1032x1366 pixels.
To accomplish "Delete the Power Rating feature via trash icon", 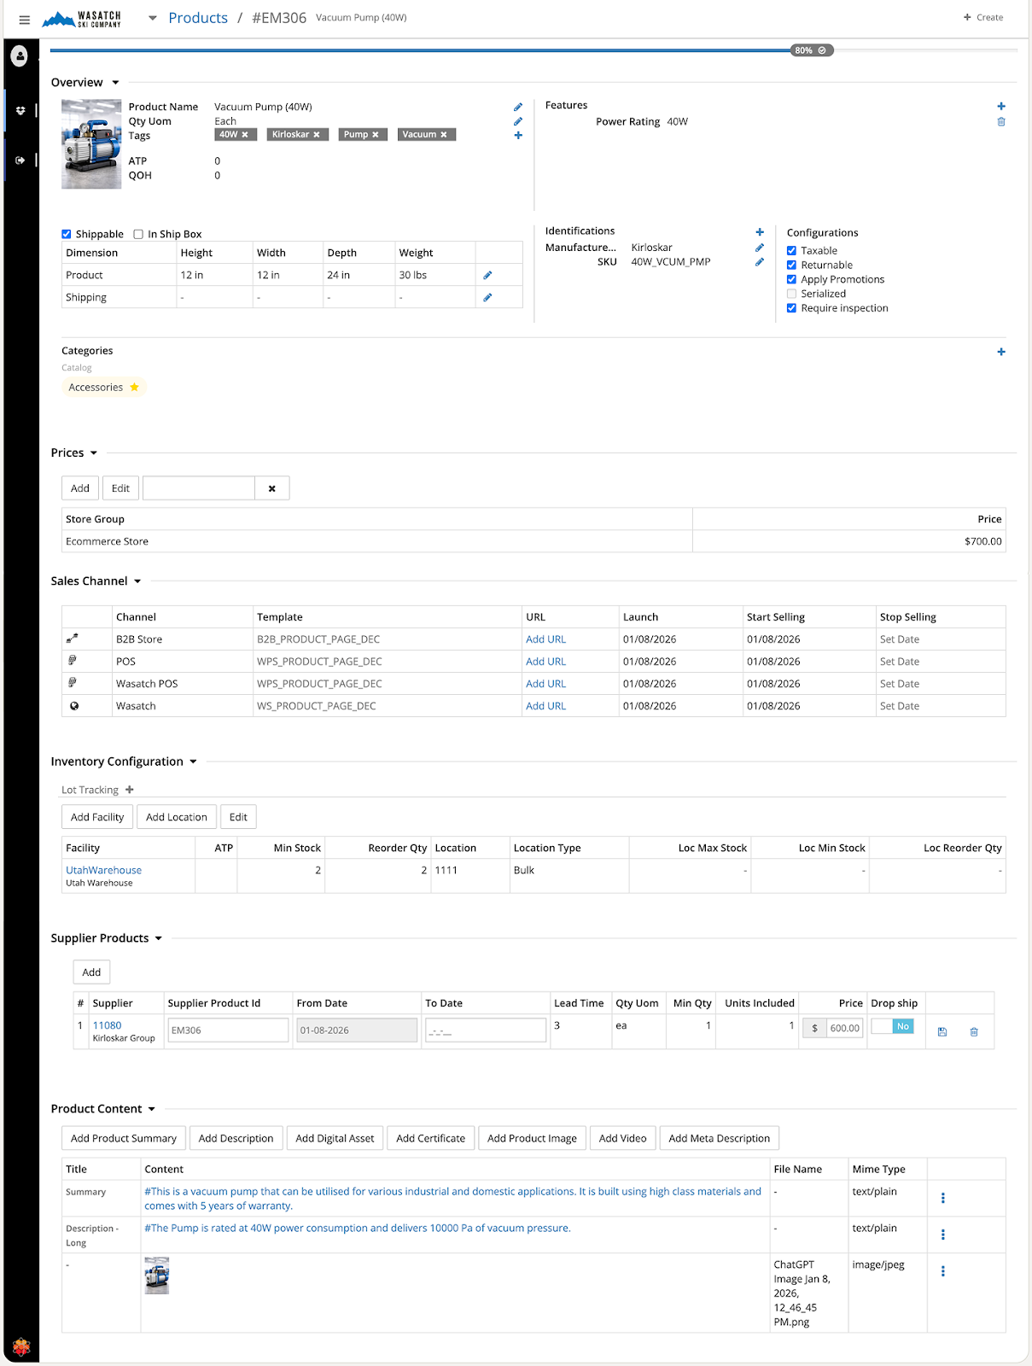I will click(x=1001, y=122).
